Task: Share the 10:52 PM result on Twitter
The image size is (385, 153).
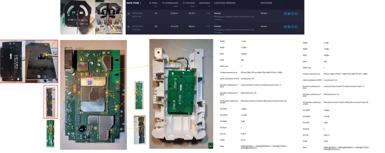Action: pyautogui.click(x=289, y=13)
